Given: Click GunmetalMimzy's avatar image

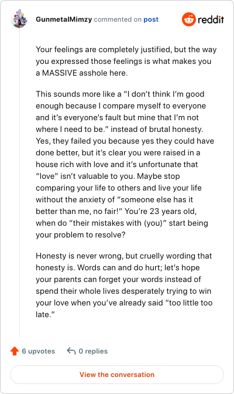Looking at the screenshot, I should (x=19, y=19).
